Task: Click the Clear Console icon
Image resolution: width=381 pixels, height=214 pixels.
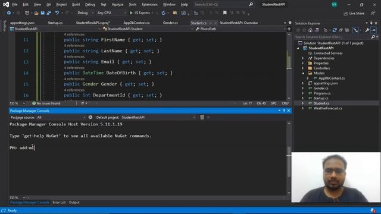Action: [202, 117]
